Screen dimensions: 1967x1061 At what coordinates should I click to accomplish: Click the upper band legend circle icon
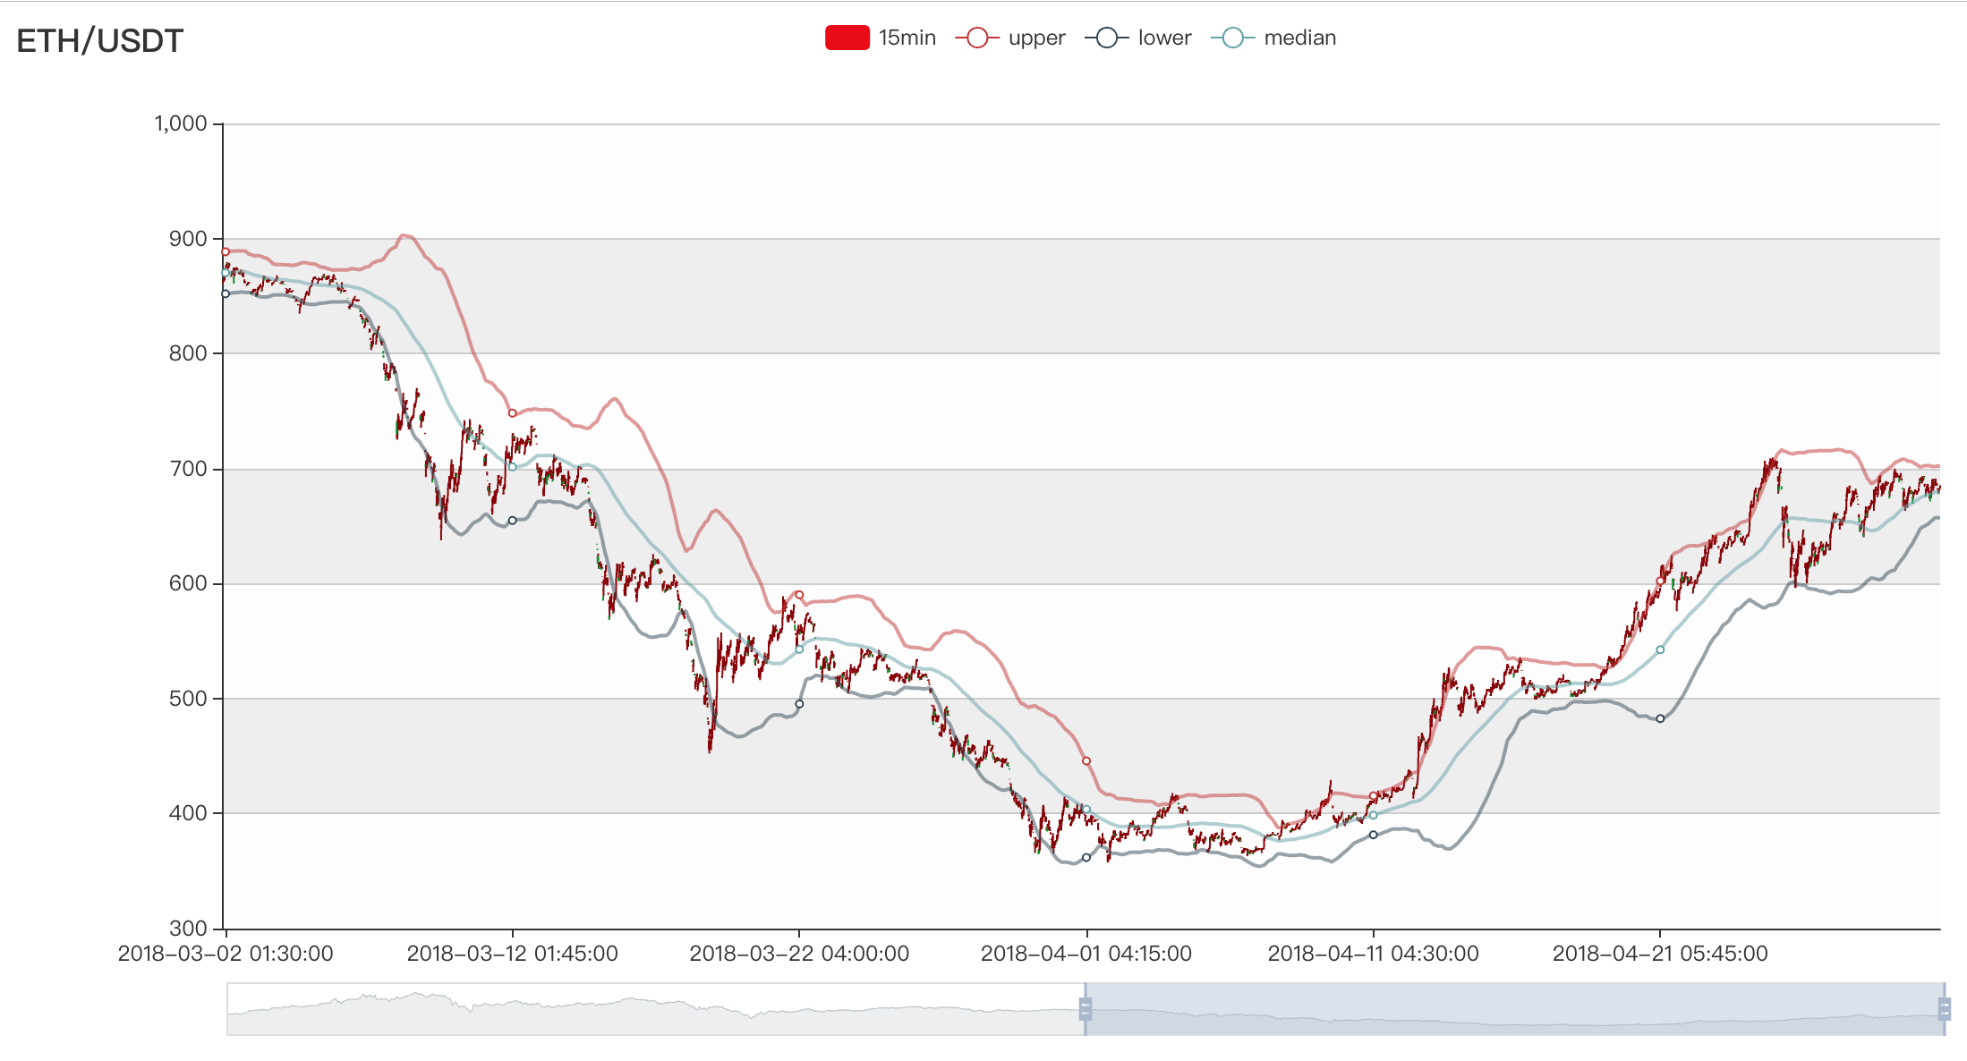pyautogui.click(x=977, y=38)
